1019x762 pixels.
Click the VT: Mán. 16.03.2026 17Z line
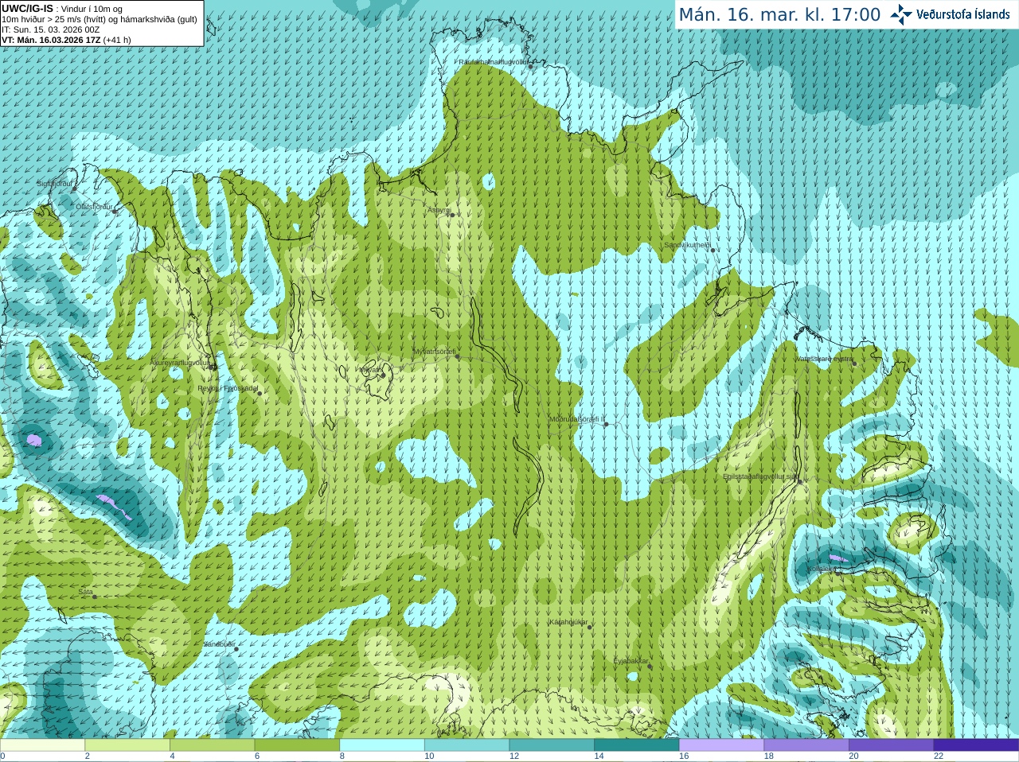coord(66,40)
